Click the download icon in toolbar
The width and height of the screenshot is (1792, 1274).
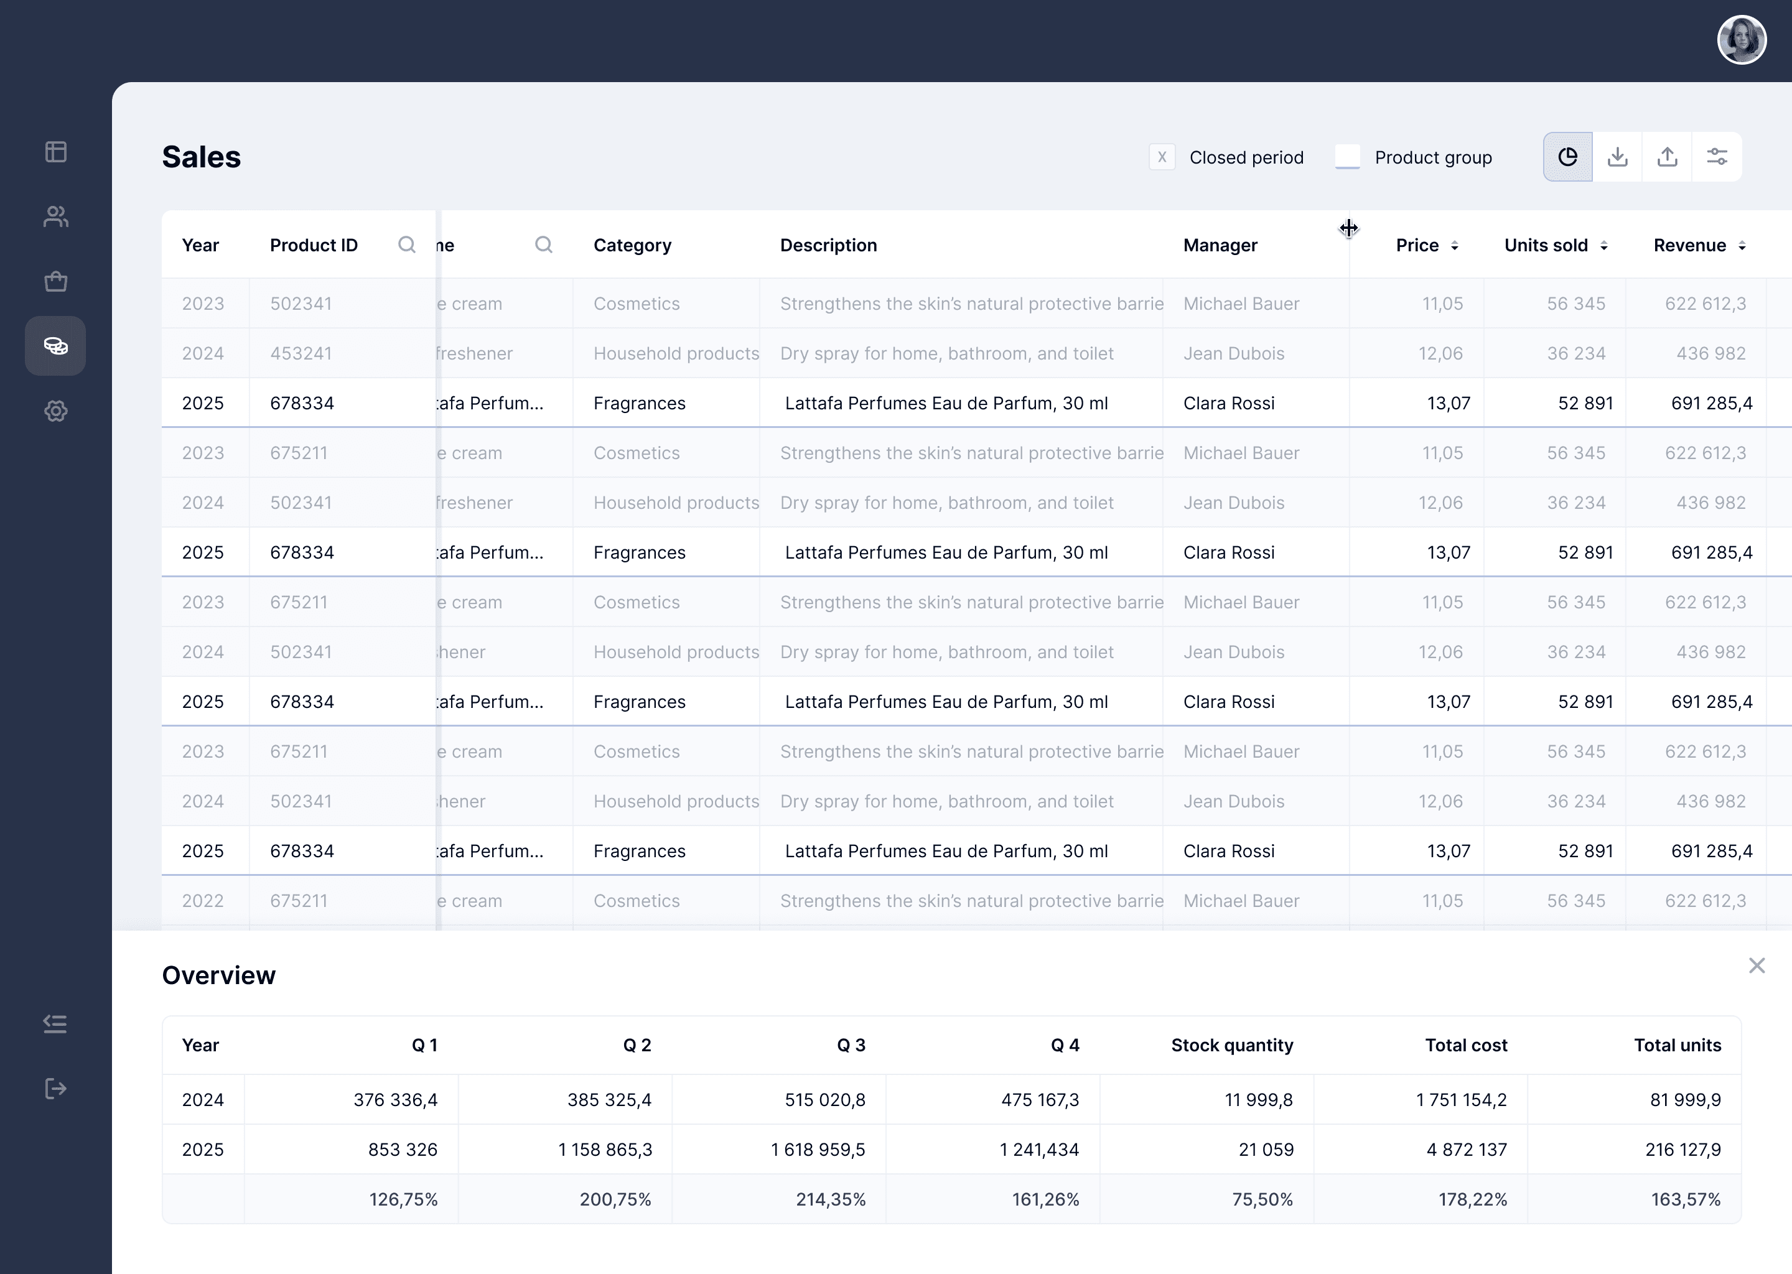pyautogui.click(x=1617, y=157)
